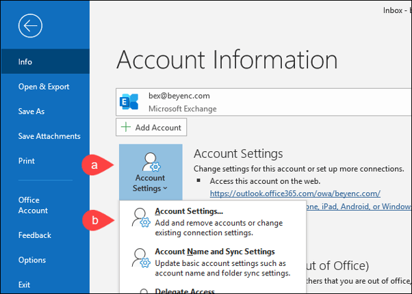Open Feedback in the sidebar

[x=35, y=235]
